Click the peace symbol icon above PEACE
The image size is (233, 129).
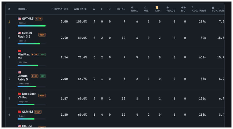pyautogui.click(x=167, y=8)
